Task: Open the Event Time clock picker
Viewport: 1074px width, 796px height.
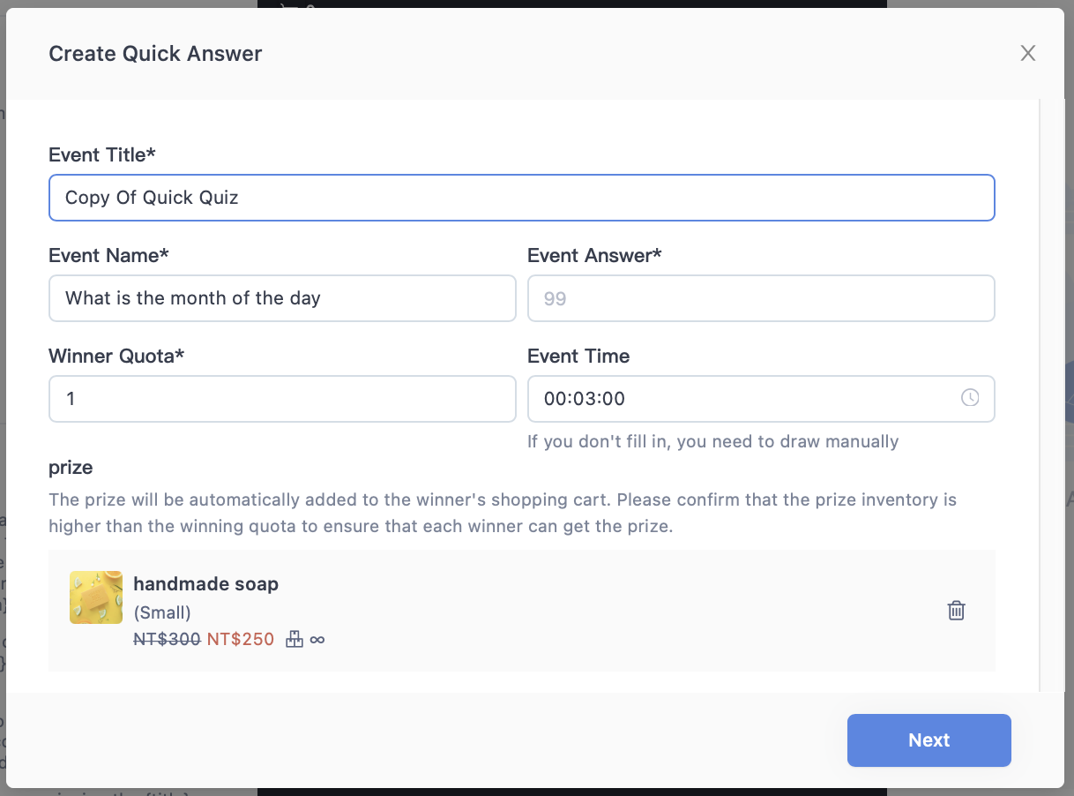Action: pos(970,398)
